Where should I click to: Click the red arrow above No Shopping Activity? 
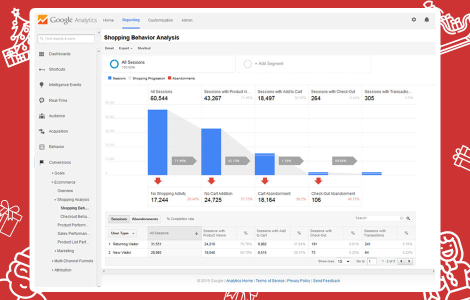(x=157, y=180)
